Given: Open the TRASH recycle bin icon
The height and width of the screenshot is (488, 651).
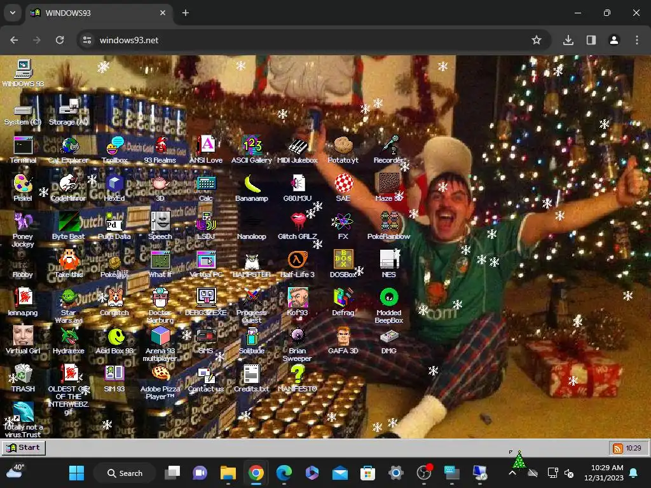Looking at the screenshot, I should click(x=23, y=379).
